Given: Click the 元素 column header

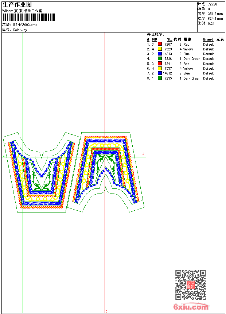Looking at the screenshot, I should pos(220,39).
